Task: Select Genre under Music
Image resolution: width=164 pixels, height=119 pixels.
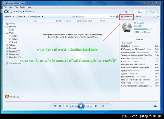Action: (13, 42)
